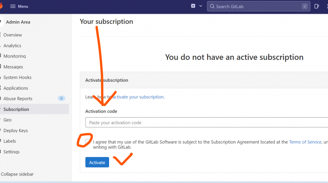328x183 pixels.
Task: Go to Applications in sidebar
Action: pos(16,88)
